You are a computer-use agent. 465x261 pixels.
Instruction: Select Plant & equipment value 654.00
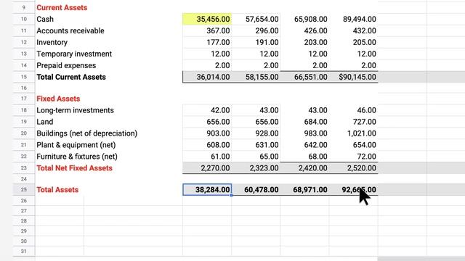(x=365, y=145)
